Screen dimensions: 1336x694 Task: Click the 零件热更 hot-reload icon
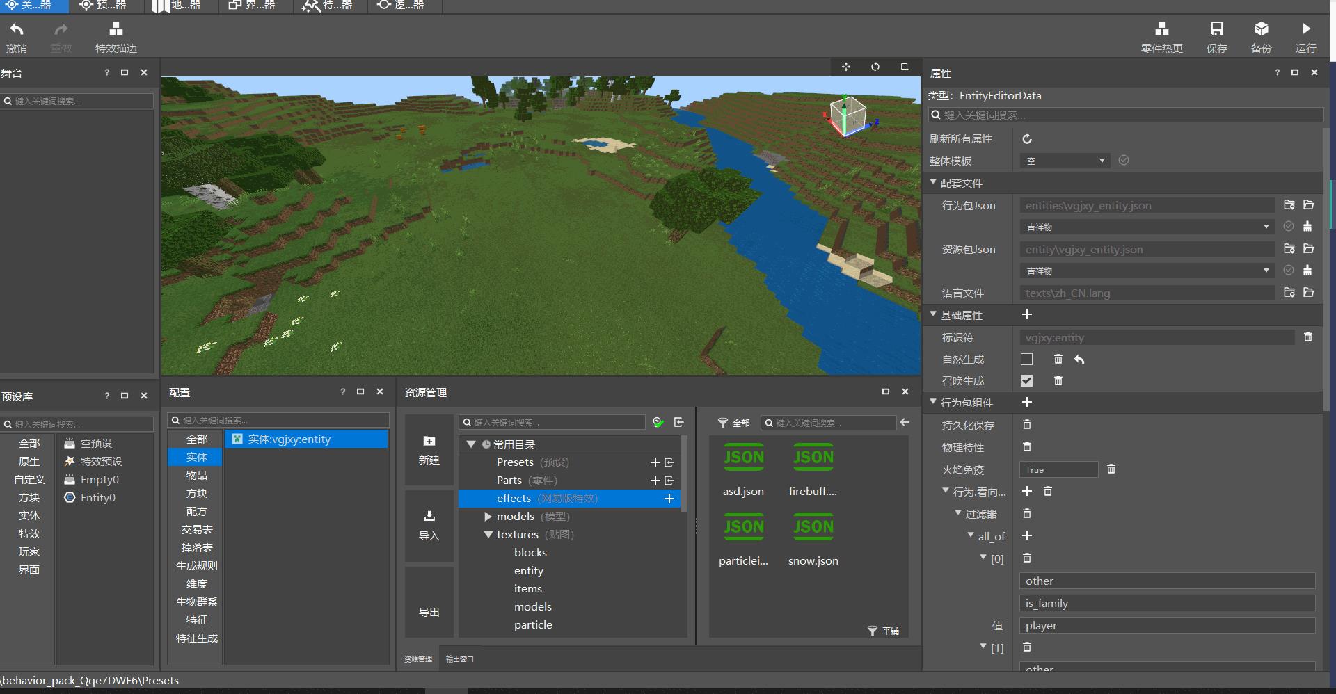1161,37
